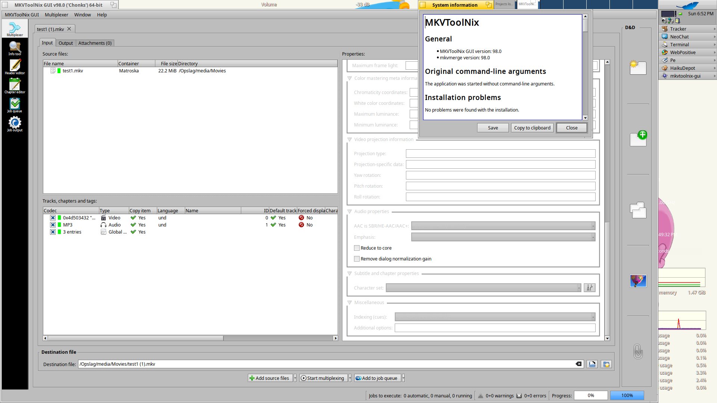Collapse the Miscellaneous section

click(x=350, y=302)
